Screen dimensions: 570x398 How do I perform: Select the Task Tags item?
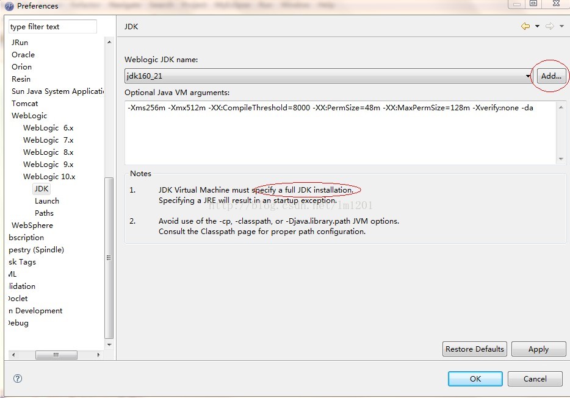pyautogui.click(x=22, y=262)
